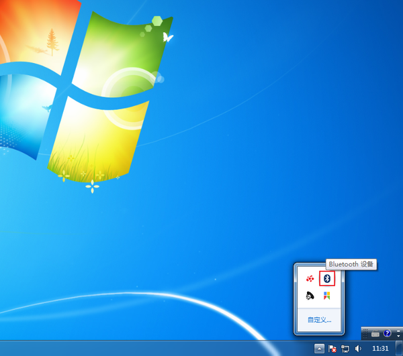Viewport: 403px width, 356px height.
Task: Click the colorful four-square flag tray icon
Action: [326, 296]
